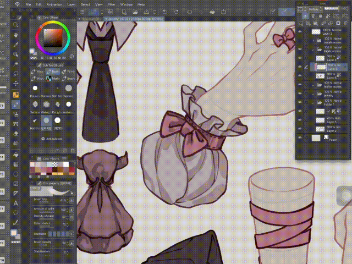Open the File menu
Screen dimensions: 352x264
click(x=28, y=4)
